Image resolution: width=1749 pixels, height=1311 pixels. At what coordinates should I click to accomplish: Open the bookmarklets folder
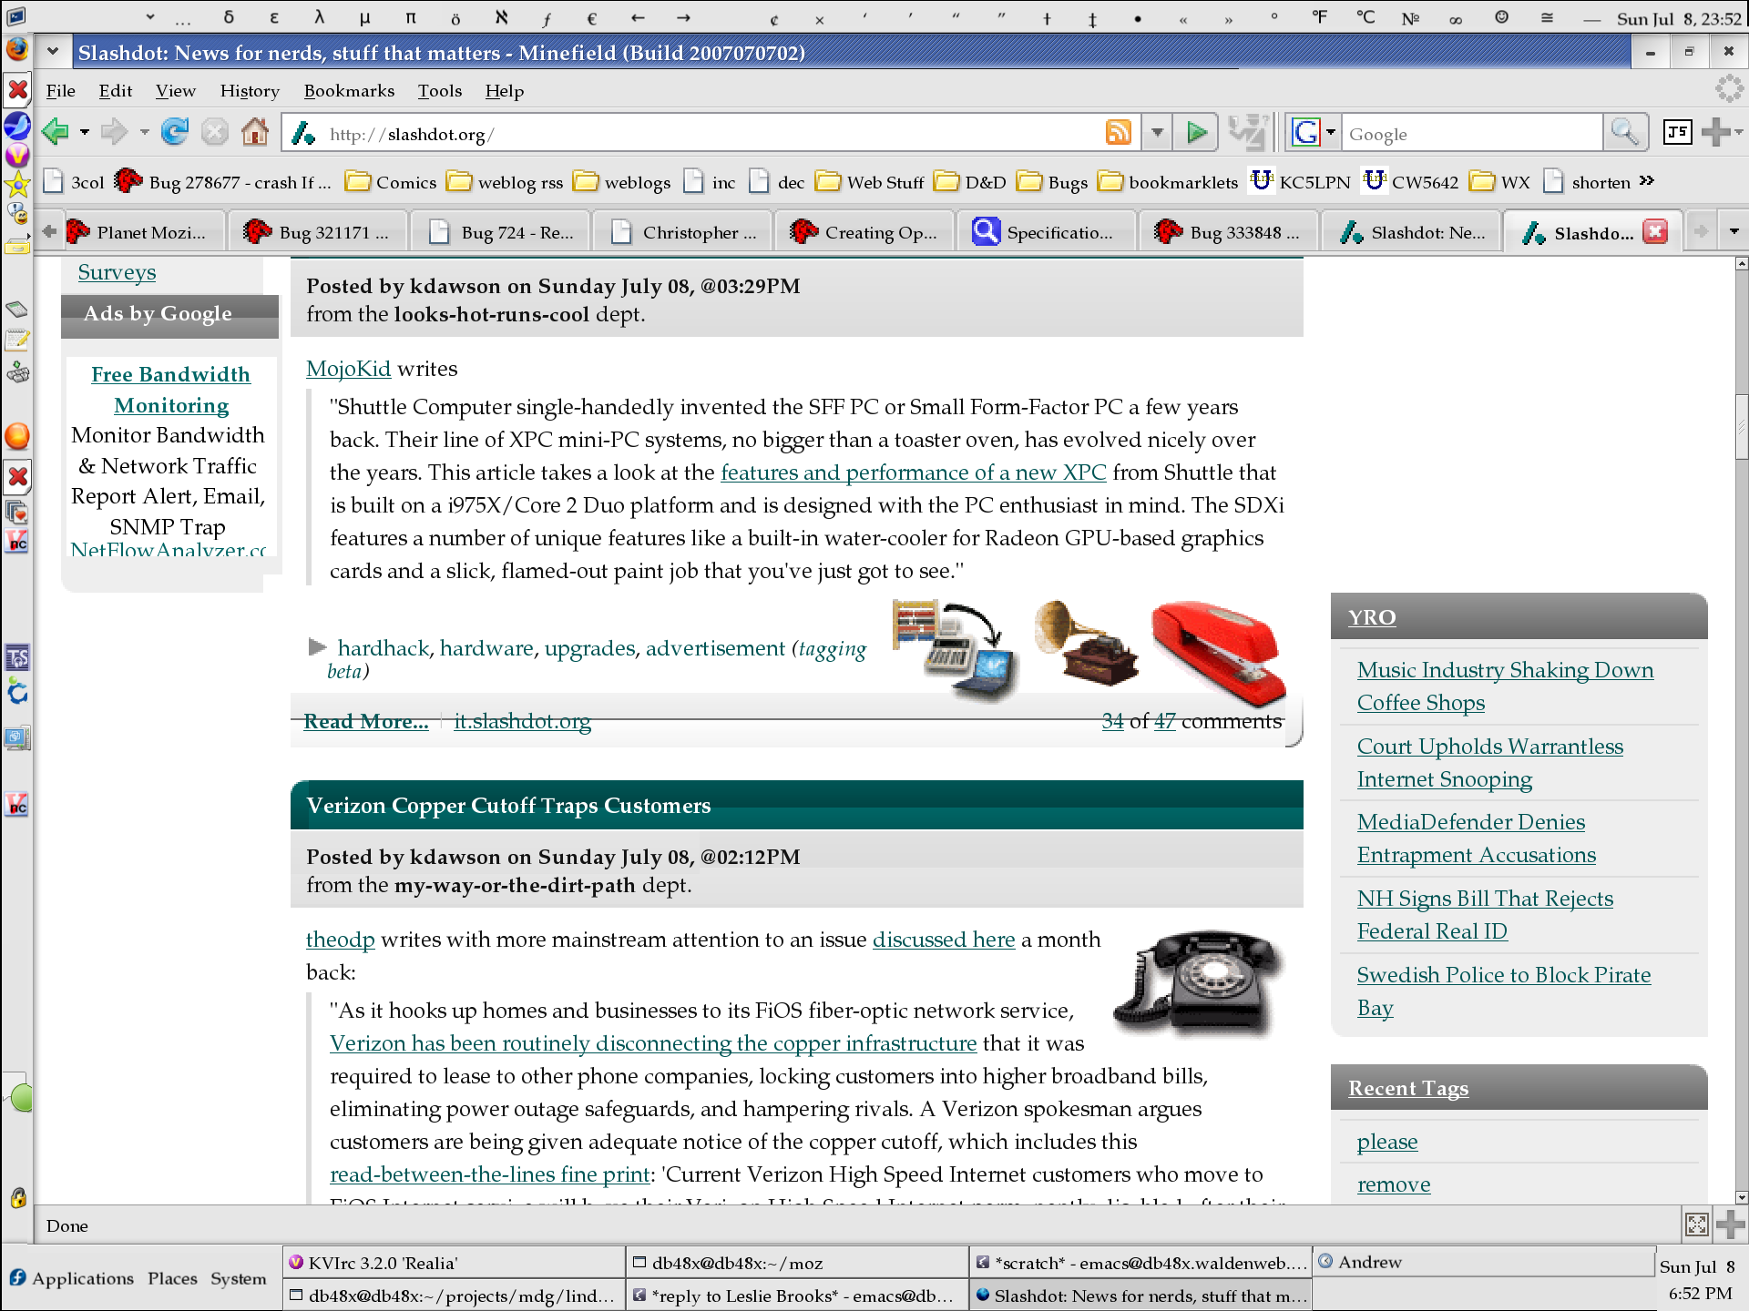(1169, 182)
